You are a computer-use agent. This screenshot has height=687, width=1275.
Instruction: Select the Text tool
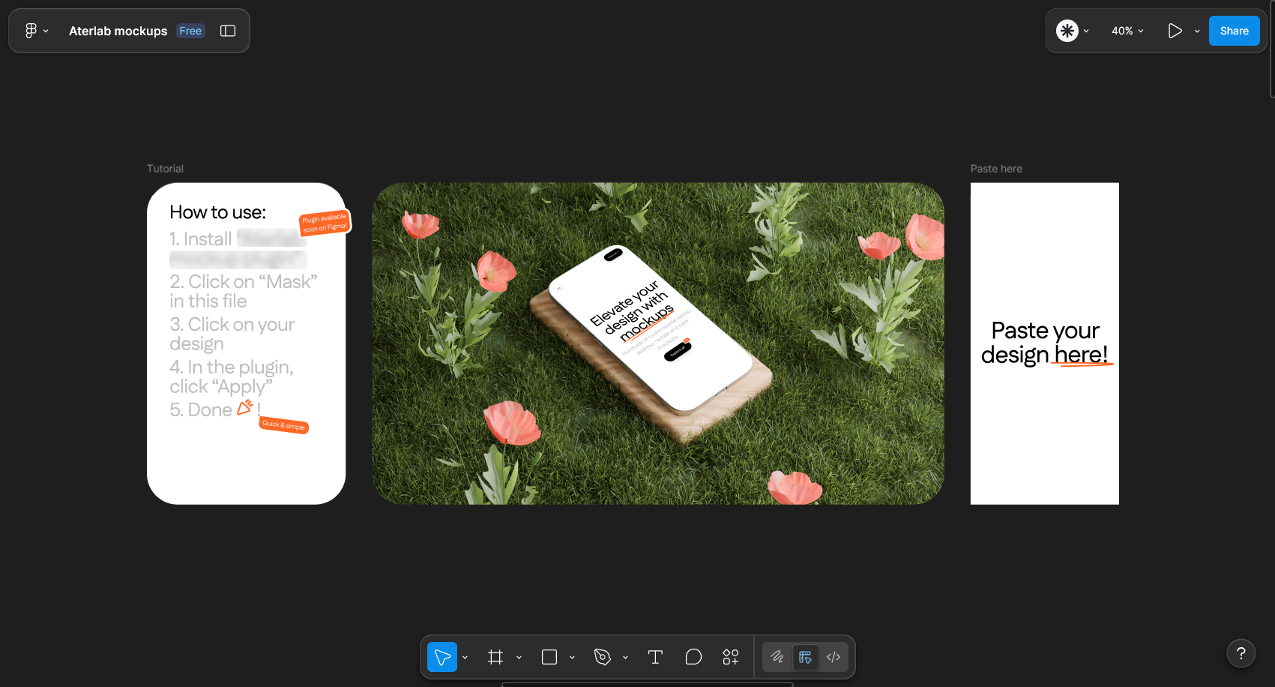click(x=655, y=657)
